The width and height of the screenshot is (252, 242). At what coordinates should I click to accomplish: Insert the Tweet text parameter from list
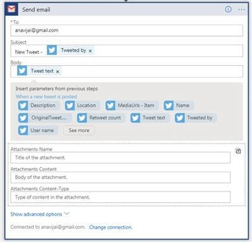click(x=149, y=118)
